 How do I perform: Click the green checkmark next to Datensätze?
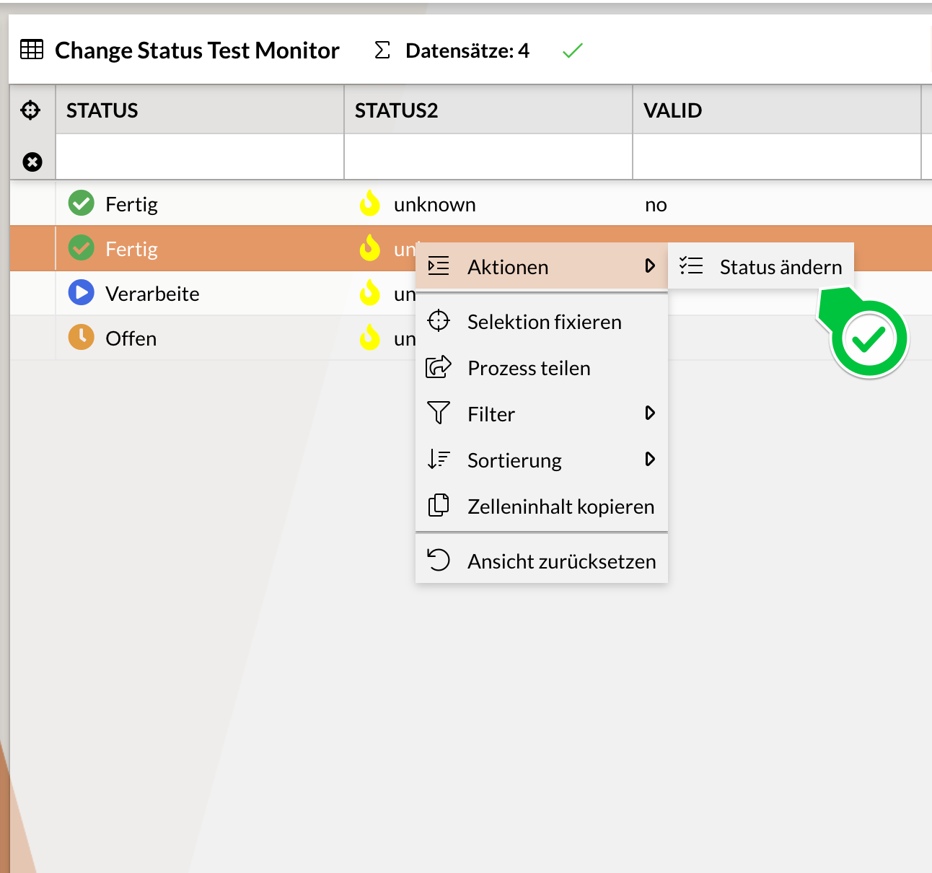[x=572, y=51]
